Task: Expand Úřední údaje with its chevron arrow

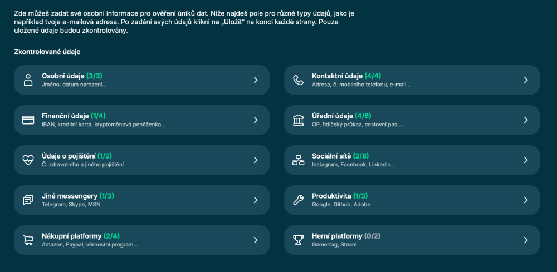Action: point(526,120)
